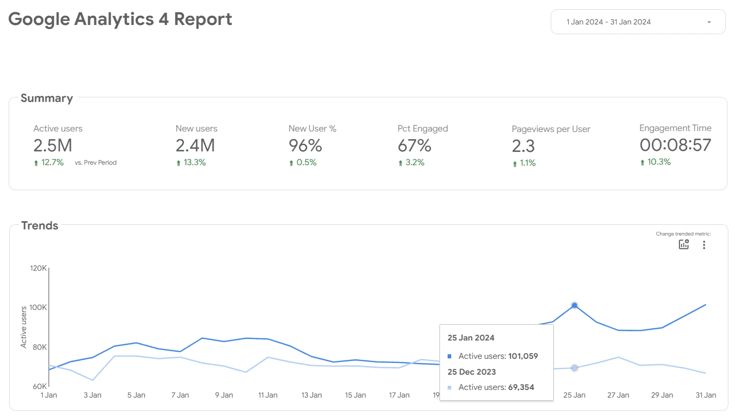The image size is (735, 418).
Task: Click the 25 Jan 2024 data point on chart
Action: [x=574, y=305]
